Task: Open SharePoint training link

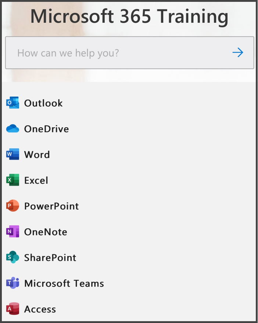Action: 50,258
